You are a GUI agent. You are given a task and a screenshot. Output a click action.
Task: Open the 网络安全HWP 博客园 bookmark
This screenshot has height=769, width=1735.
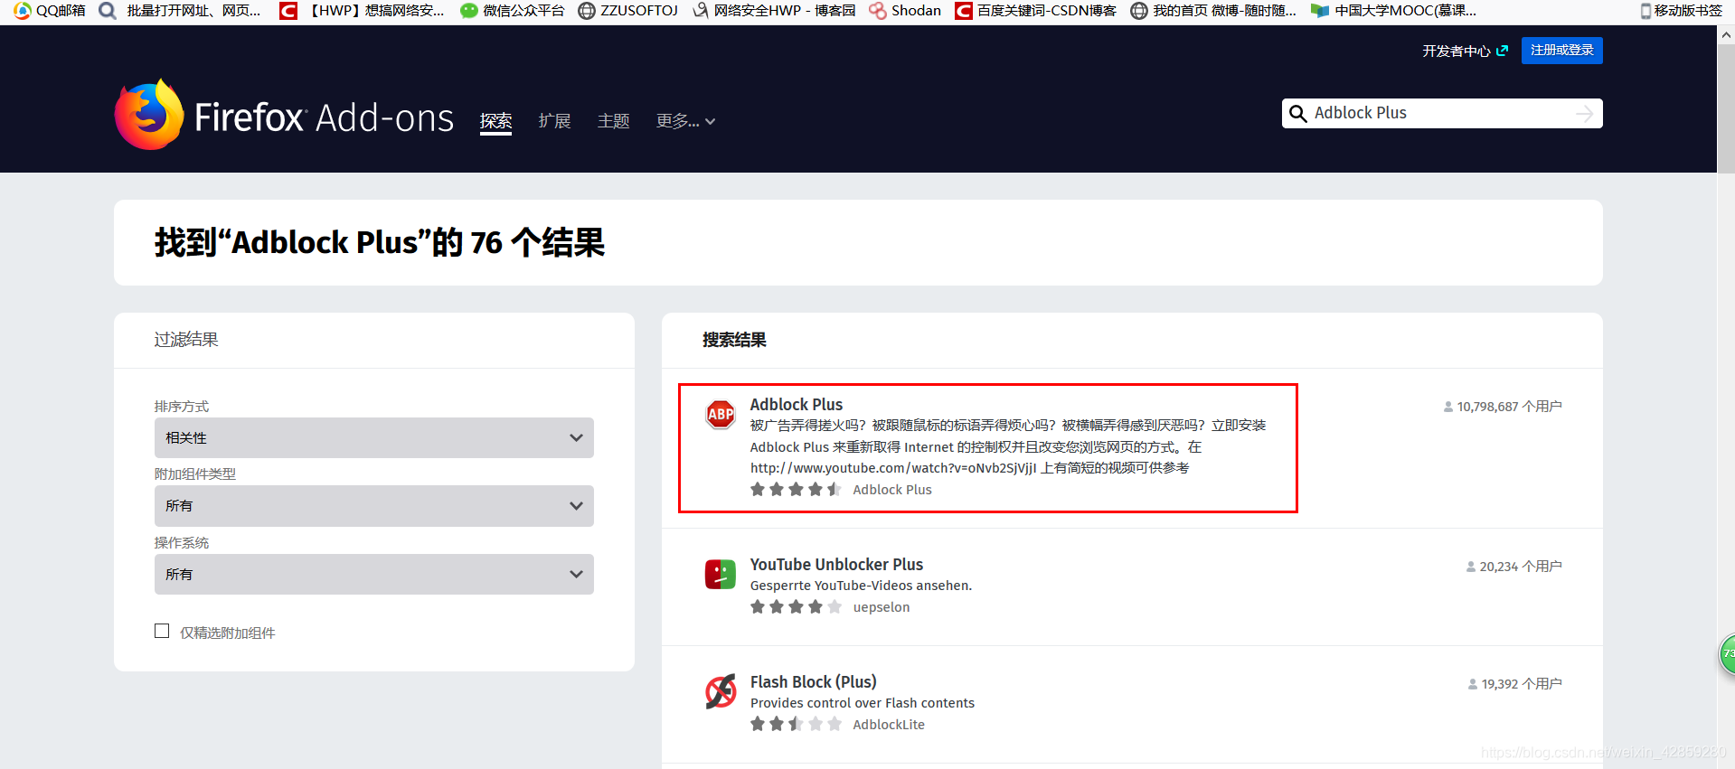774,11
